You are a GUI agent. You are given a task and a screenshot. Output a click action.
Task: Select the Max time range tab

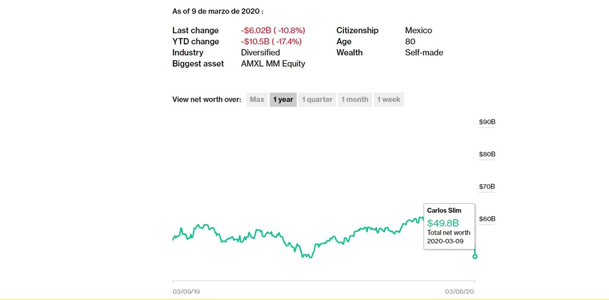coord(257,100)
